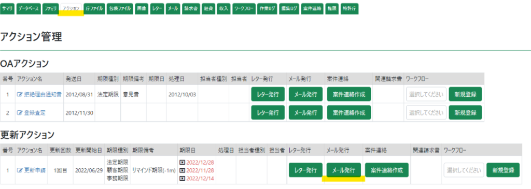Open the サマリ tab
Viewport: 531px width, 189px height.
click(x=7, y=9)
